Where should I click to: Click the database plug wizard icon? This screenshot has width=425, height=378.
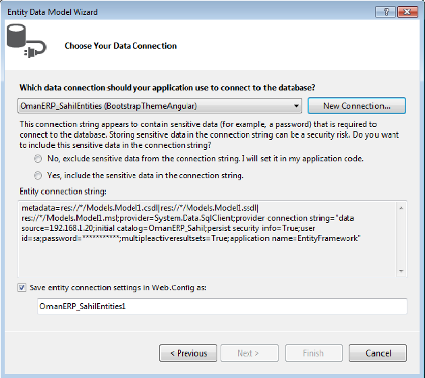[26, 42]
